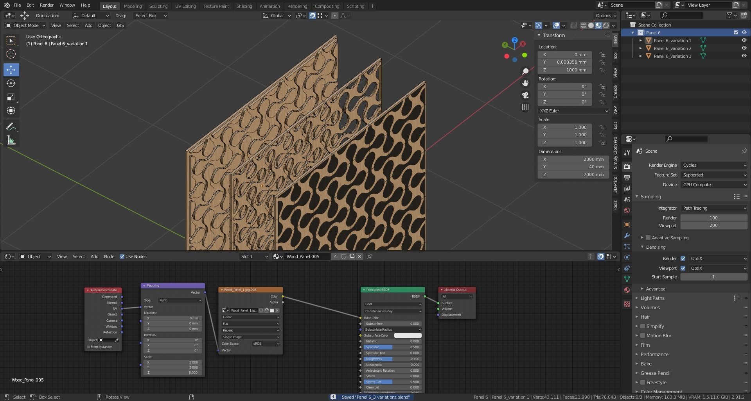Image resolution: width=751 pixels, height=401 pixels.
Task: Open Output properties tab icon
Action: pos(627,177)
